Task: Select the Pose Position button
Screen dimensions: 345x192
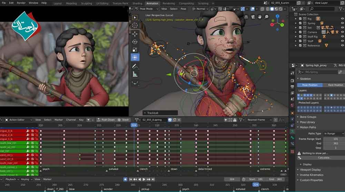Action: 309,85
